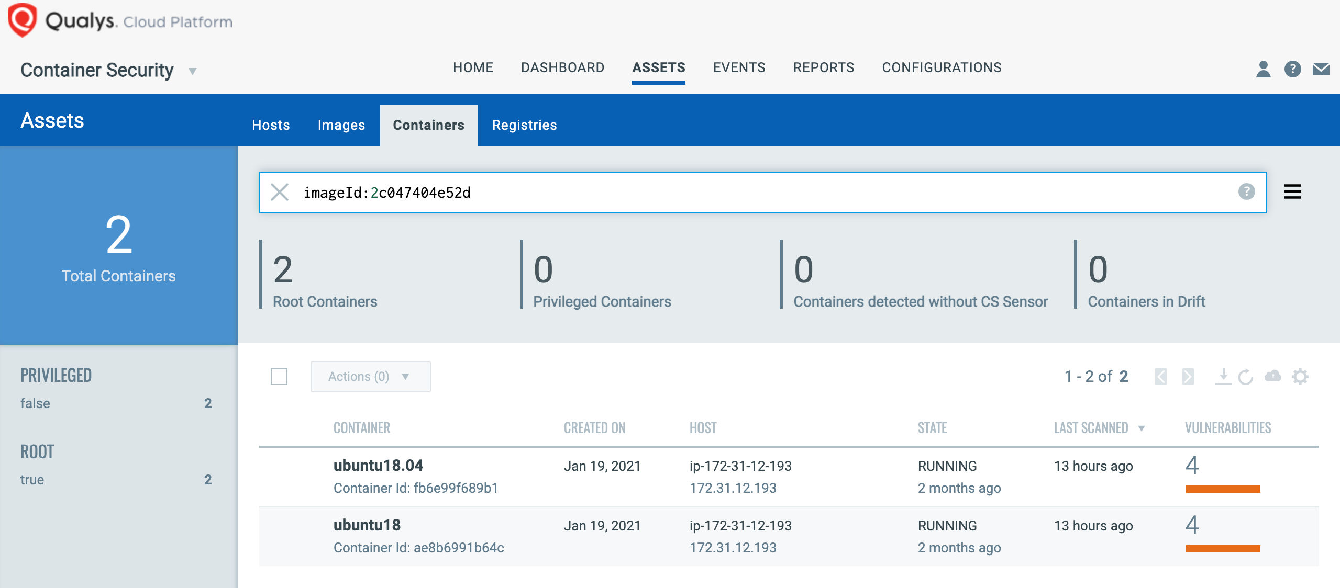Open search help icon inside search bar
The height and width of the screenshot is (588, 1340).
1246,191
